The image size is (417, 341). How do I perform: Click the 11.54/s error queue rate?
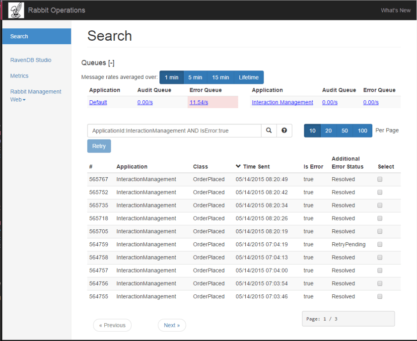coord(199,102)
